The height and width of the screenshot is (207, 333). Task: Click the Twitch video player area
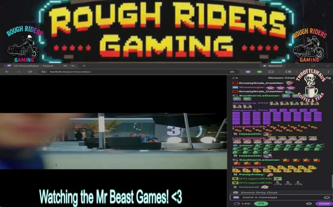tap(113, 141)
